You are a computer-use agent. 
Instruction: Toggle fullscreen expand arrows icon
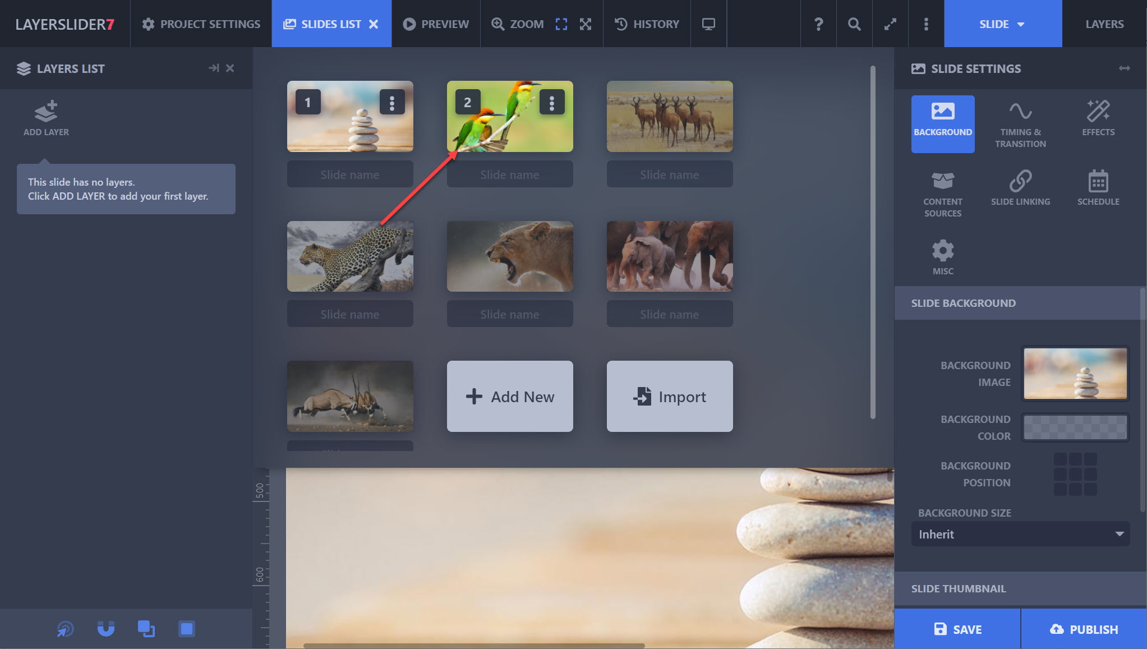pyautogui.click(x=890, y=24)
